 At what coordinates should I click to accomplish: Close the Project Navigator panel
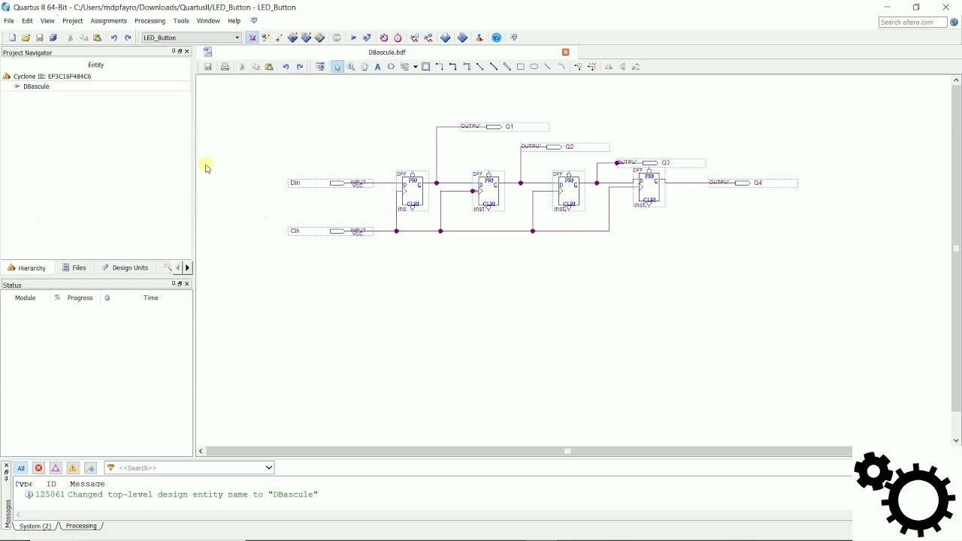(187, 52)
